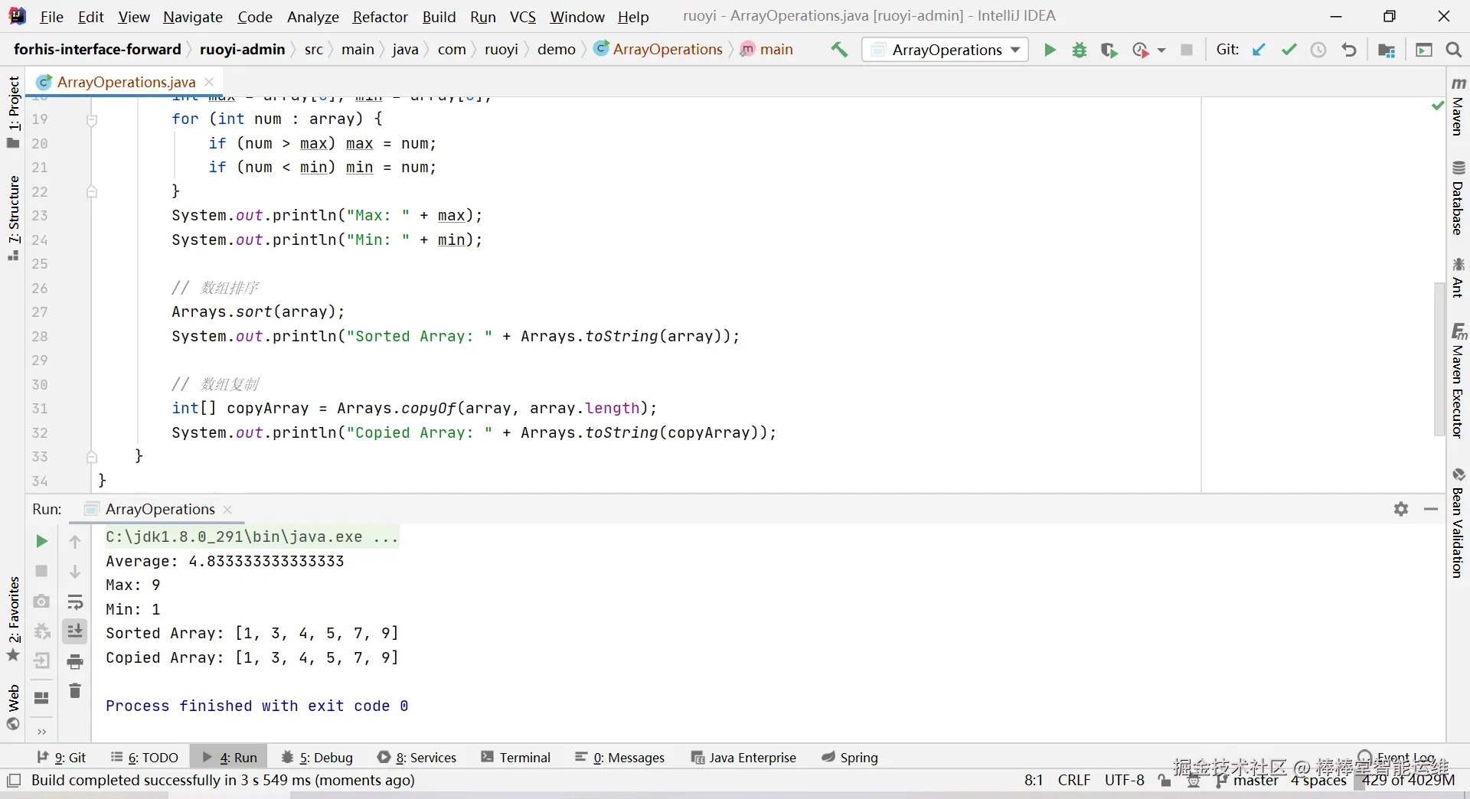Image resolution: width=1470 pixels, height=799 pixels.
Task: Toggle tool window bars in status bar corner
Action: [x=14, y=781]
